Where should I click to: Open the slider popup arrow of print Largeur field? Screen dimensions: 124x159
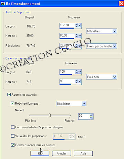[x=80, y=25]
